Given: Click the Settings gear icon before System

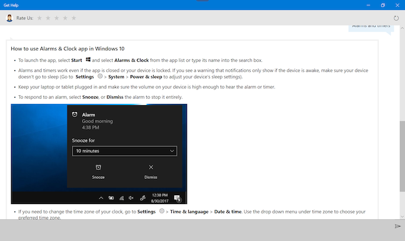Looking at the screenshot, I should [100, 76].
